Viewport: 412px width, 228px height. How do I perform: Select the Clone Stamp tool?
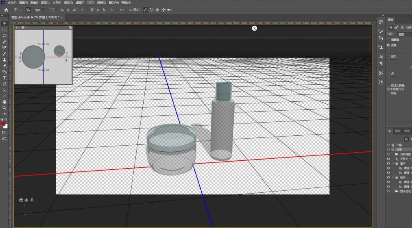point(4,60)
